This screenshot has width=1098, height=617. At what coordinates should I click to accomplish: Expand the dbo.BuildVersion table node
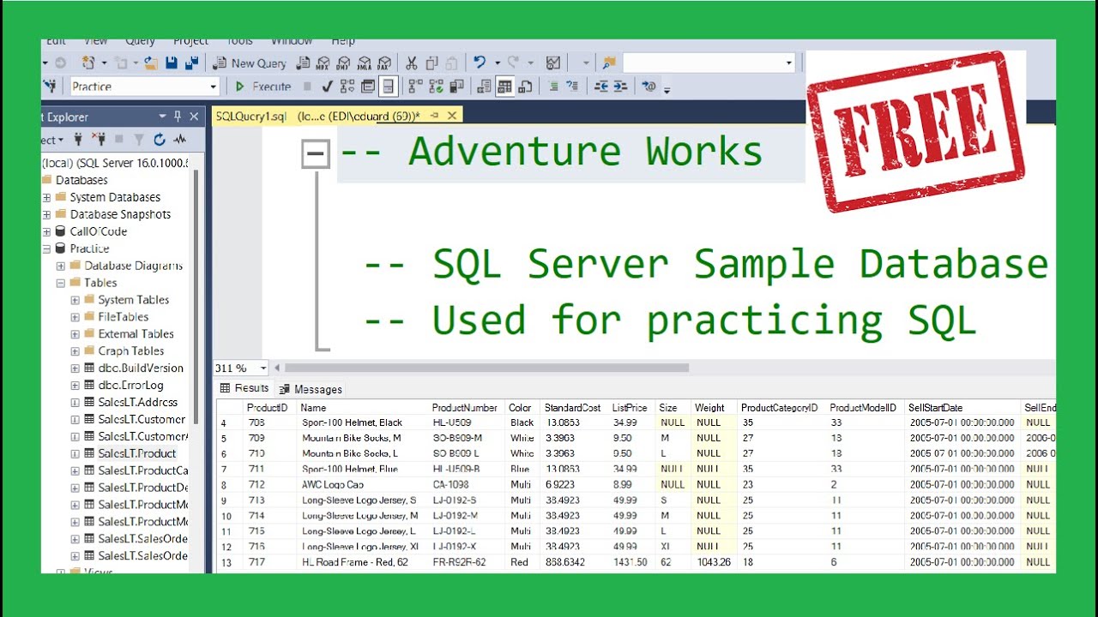75,368
